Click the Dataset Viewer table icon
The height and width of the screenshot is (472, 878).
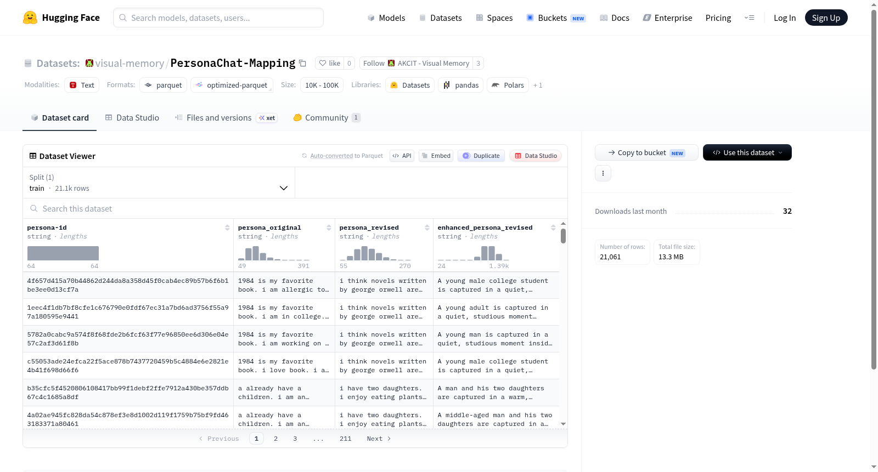pyautogui.click(x=33, y=156)
